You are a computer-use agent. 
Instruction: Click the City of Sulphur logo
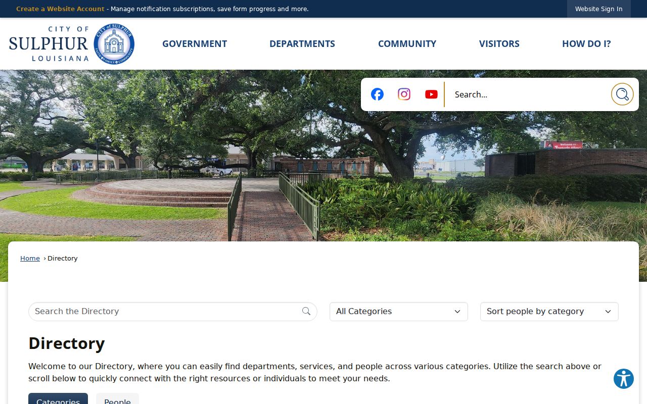click(x=72, y=44)
